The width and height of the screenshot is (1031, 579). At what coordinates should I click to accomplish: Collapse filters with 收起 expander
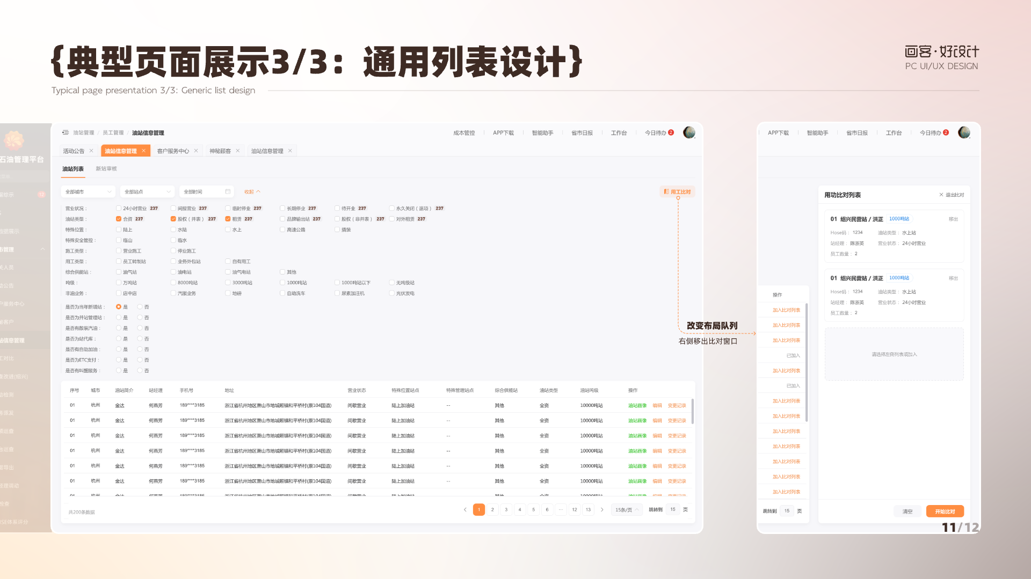click(252, 191)
